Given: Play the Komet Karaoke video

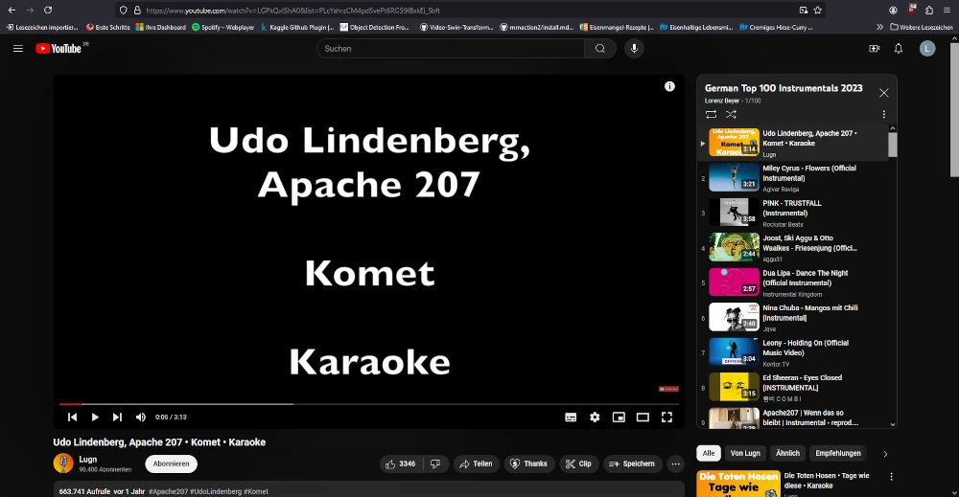Looking at the screenshot, I should coord(95,417).
